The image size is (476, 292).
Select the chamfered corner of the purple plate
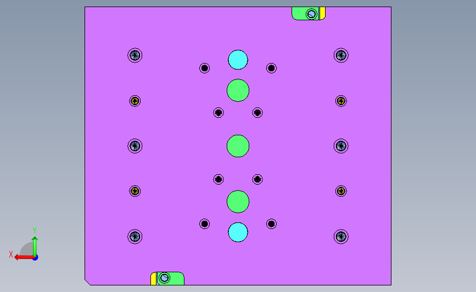[87, 282]
